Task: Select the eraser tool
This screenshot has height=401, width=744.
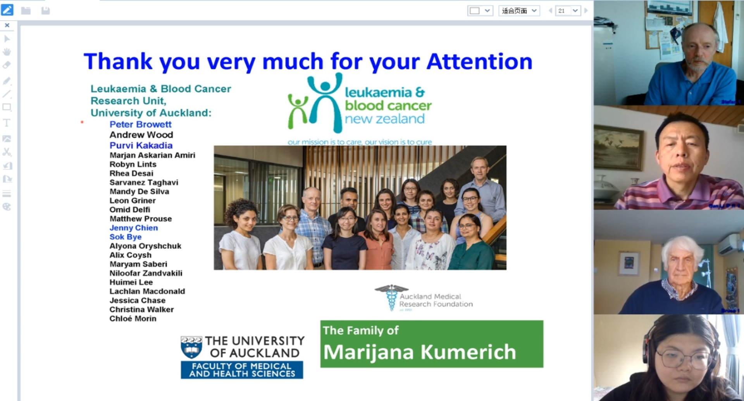Action: 7,65
